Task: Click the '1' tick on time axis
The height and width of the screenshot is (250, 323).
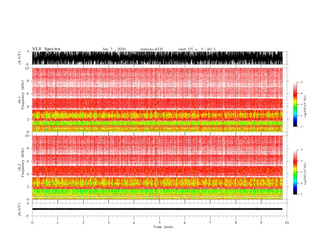Action: point(58,223)
